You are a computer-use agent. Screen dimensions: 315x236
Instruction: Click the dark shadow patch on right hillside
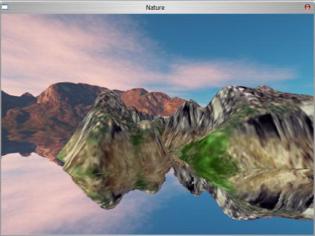click(265, 123)
